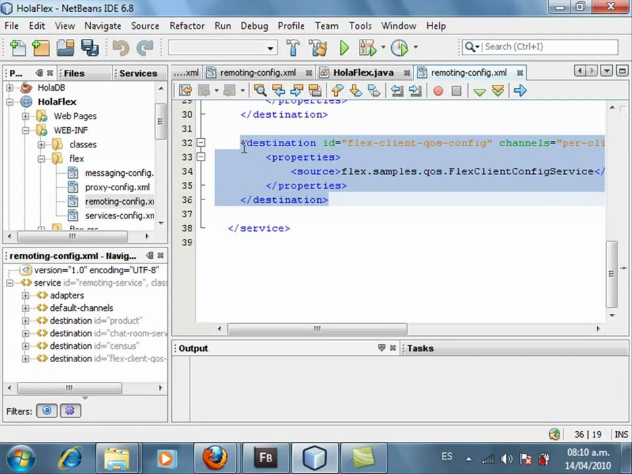
Task: Select proxy-config.xml in project tree
Action: (117, 187)
